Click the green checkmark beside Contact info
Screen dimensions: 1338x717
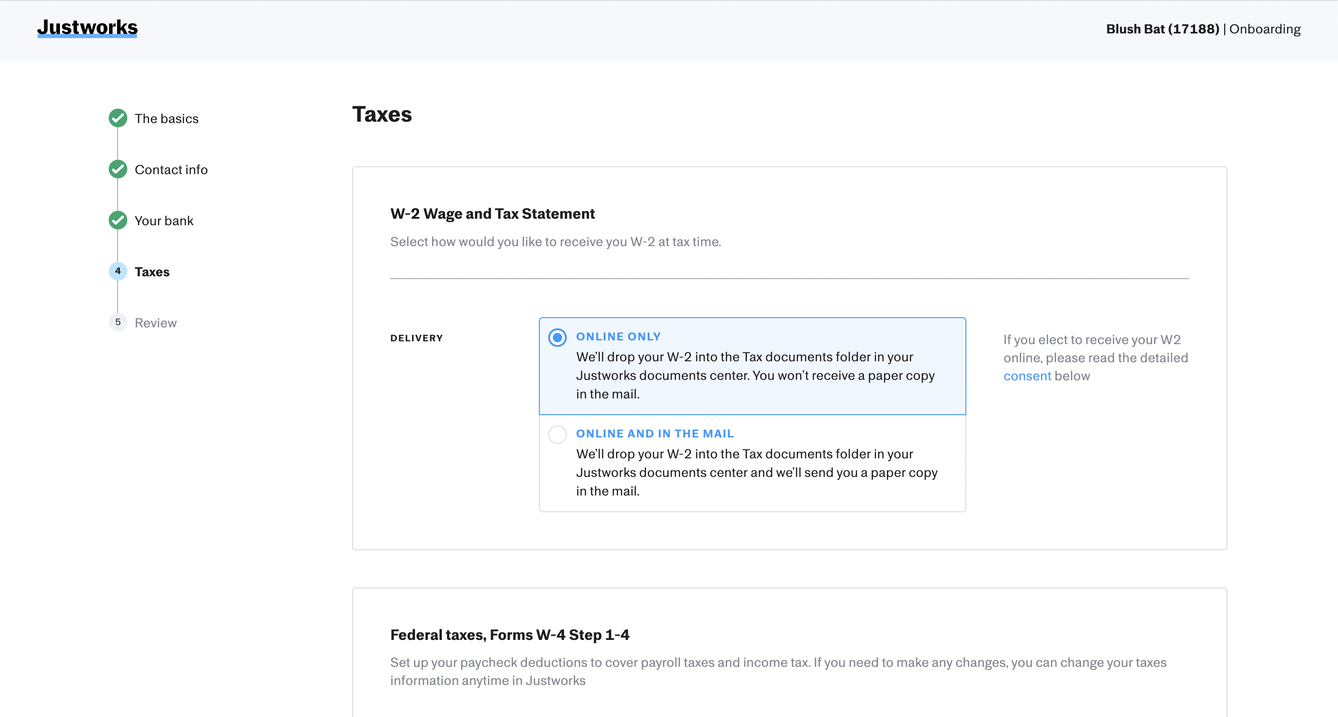(x=118, y=169)
